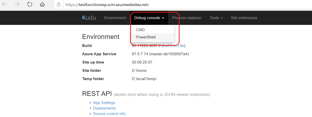Image resolution: width=312 pixels, height=117 pixels.
Task: Open the App Settings REST link
Action: click(104, 103)
